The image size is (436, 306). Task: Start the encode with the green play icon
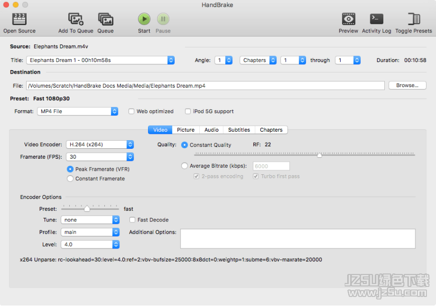tap(144, 19)
